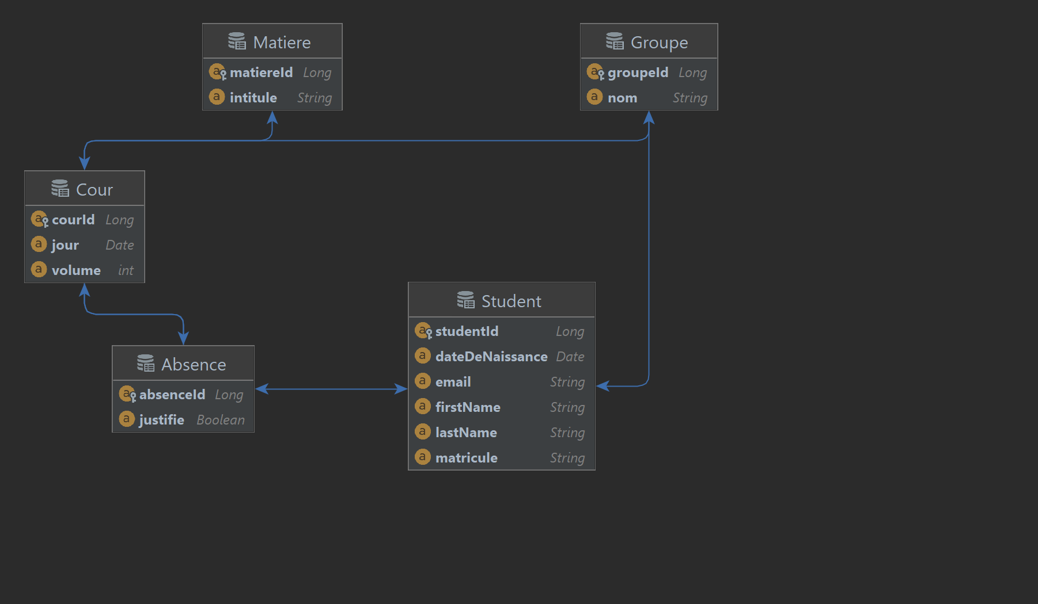Screen dimensions: 1038x604
Task: Select the key icon beside matiereId
Action: point(217,71)
